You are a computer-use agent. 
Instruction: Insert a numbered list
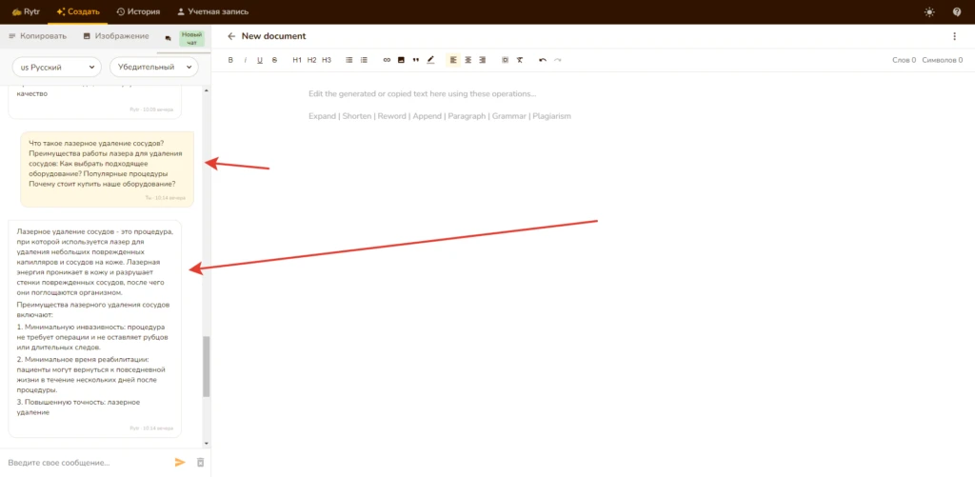pyautogui.click(x=364, y=60)
